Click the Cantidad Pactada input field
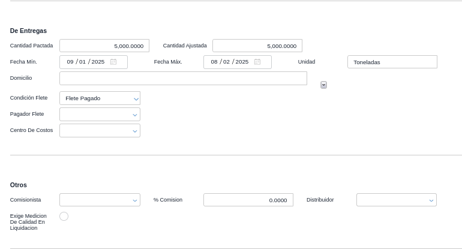The width and height of the screenshot is (462, 249). point(104,46)
